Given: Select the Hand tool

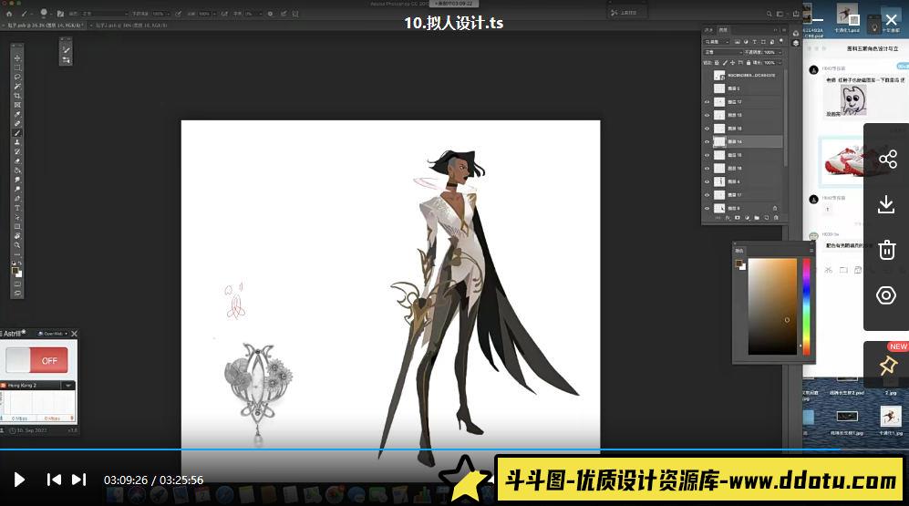Looking at the screenshot, I should click(x=17, y=235).
